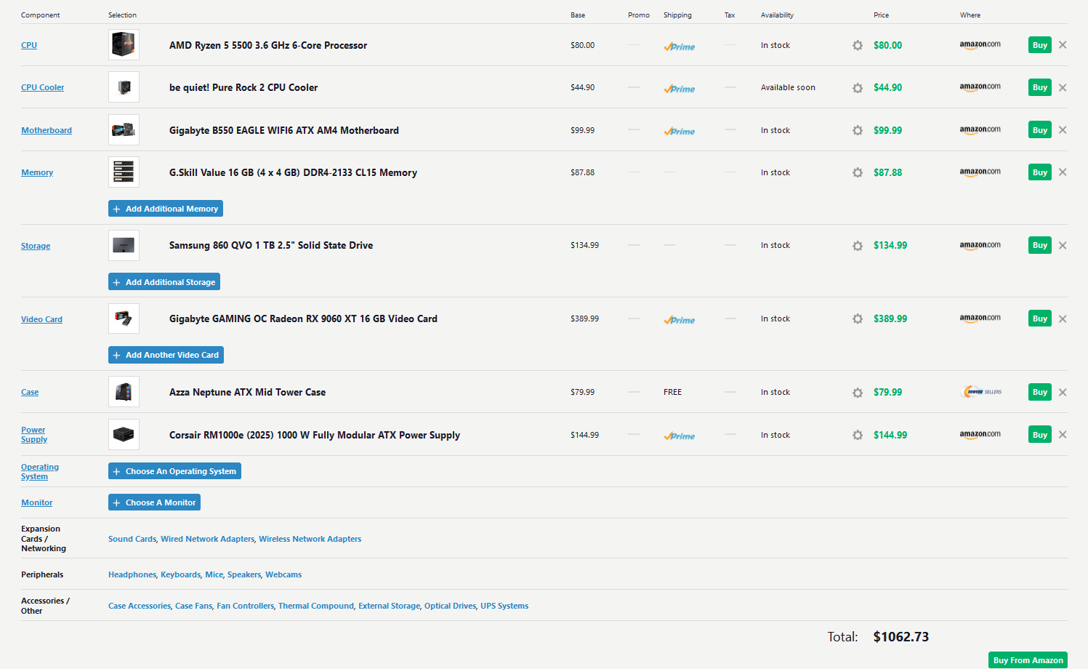Click the B550 EAGLE motherboard thumbnail
The height and width of the screenshot is (669, 1088).
(124, 130)
